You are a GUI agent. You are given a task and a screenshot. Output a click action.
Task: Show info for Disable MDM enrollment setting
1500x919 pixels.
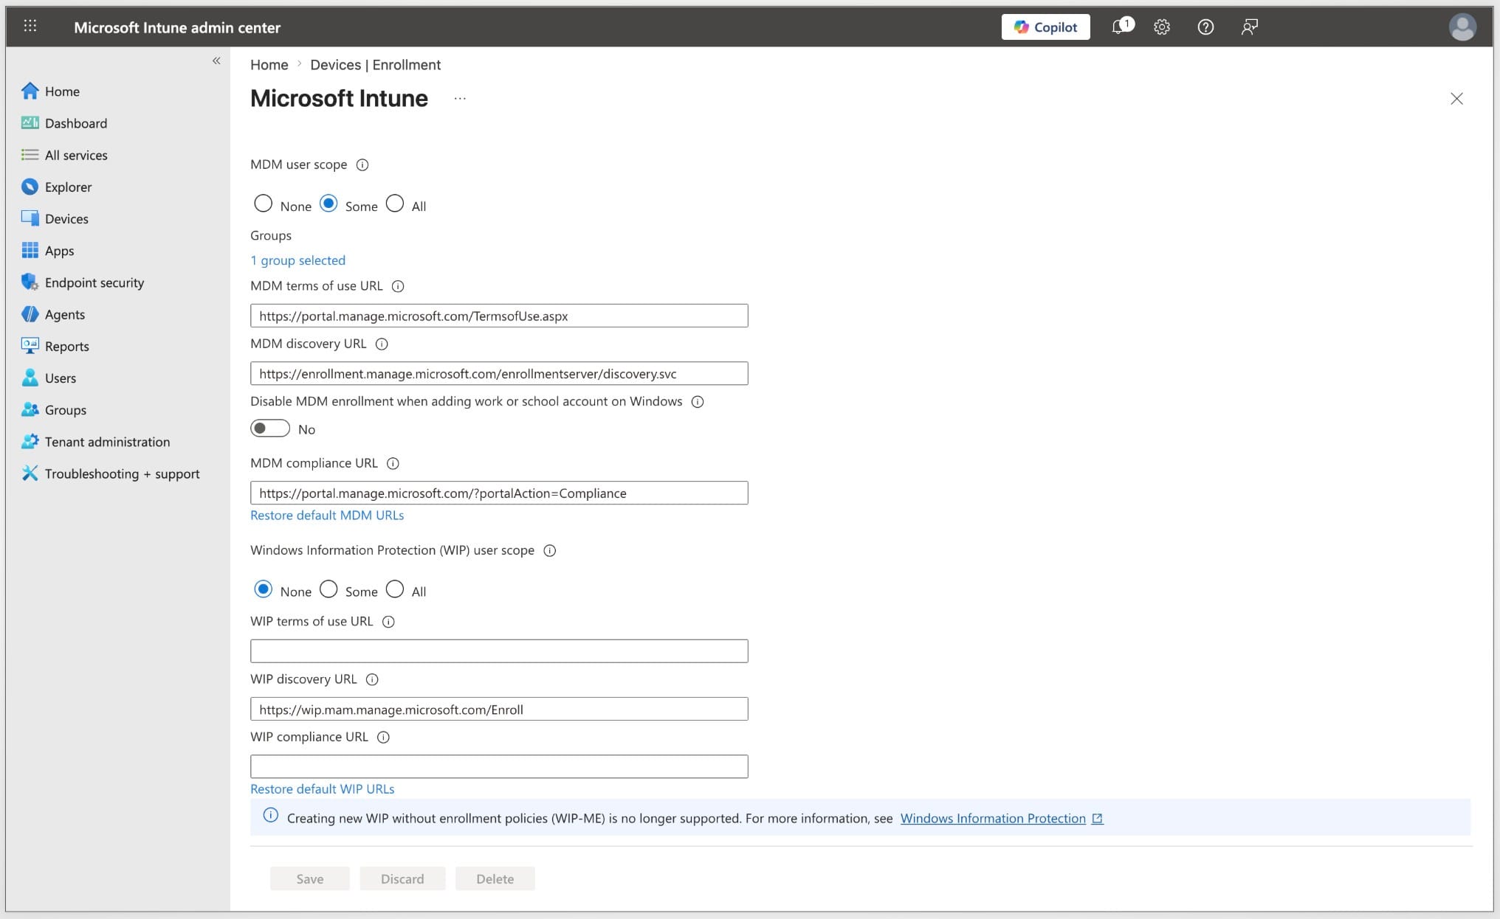[x=698, y=401]
